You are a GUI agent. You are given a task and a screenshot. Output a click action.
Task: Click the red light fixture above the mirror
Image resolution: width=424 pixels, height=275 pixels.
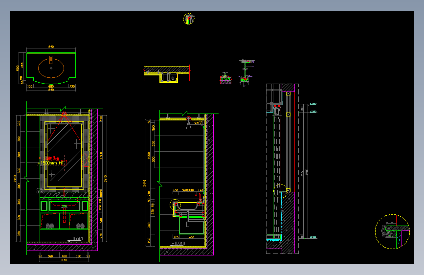tap(64, 114)
